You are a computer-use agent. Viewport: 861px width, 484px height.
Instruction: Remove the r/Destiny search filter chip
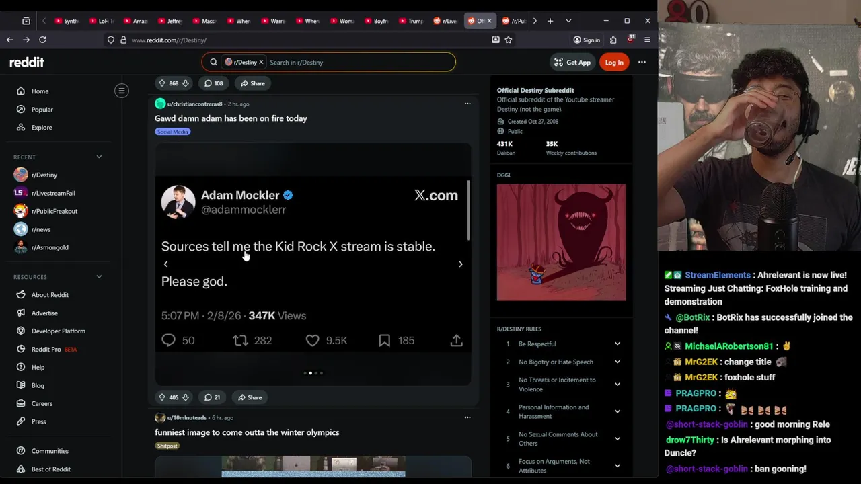[x=261, y=62]
